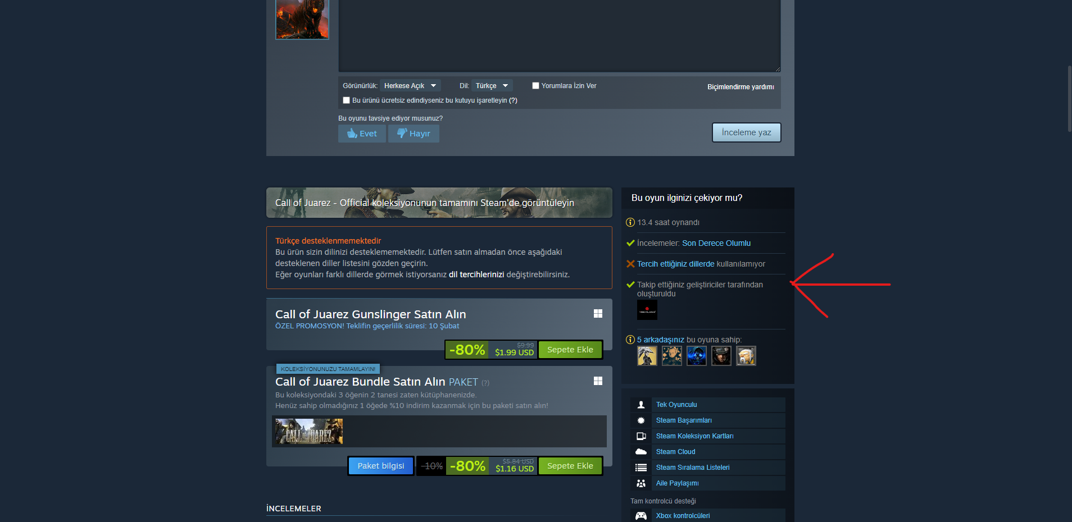This screenshot has width=1072, height=522.
Task: Click the Call of Juarez bundle game image
Action: click(x=309, y=432)
